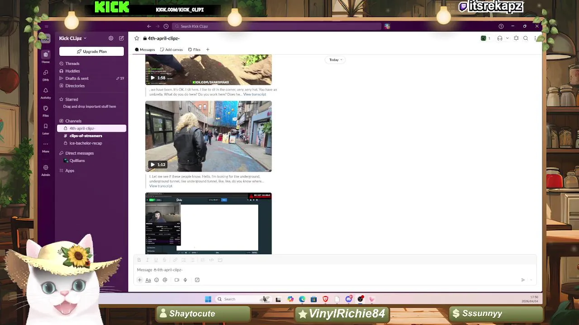Start a huddle with headphones icon

tap(500, 38)
